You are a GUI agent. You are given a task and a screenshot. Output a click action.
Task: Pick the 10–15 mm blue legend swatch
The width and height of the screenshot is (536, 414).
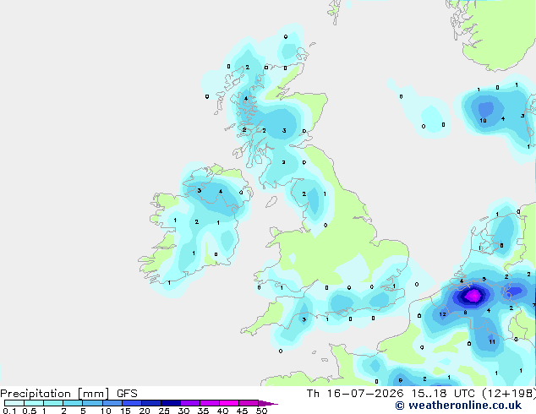(x=112, y=403)
